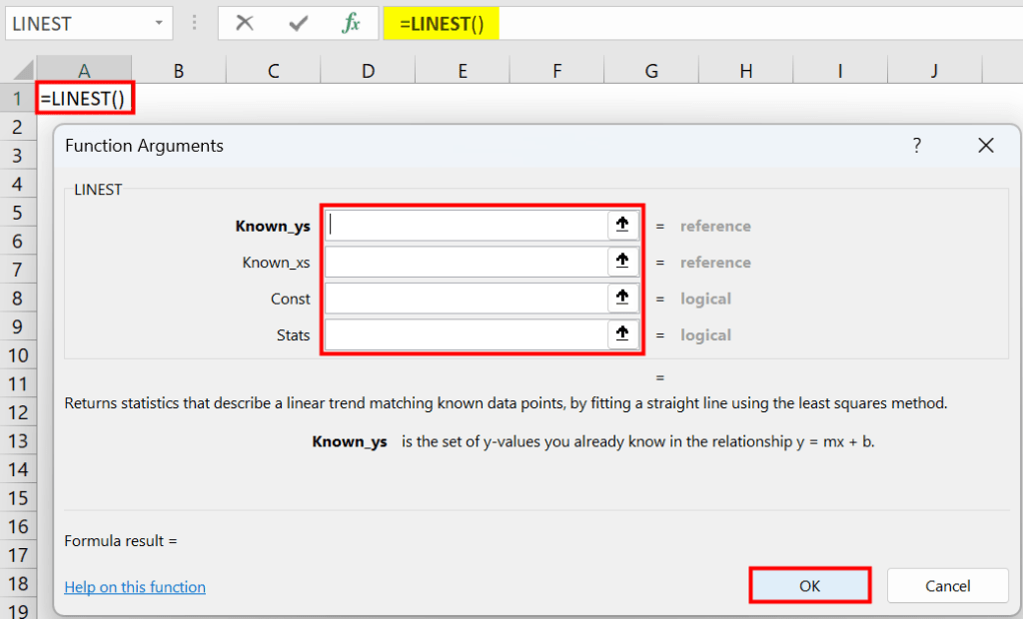This screenshot has width=1023, height=619.
Task: Click the OK button
Action: pos(809,585)
